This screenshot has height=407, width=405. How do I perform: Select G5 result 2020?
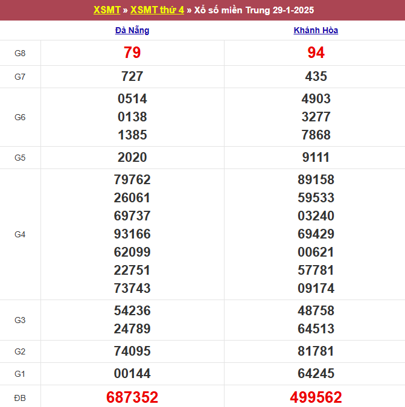click(x=132, y=158)
